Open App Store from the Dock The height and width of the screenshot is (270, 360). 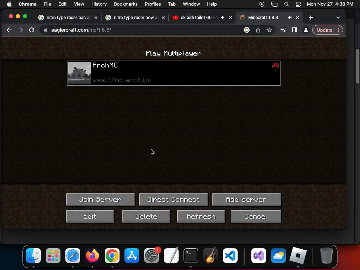coord(132,256)
